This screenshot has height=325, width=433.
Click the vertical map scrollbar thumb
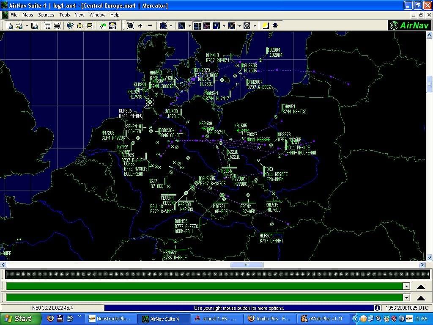429,85
